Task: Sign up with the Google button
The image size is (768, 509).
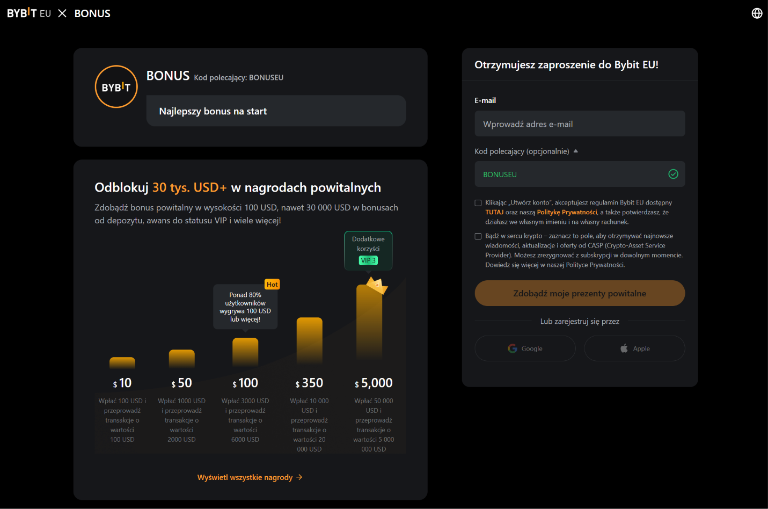Action: (525, 348)
